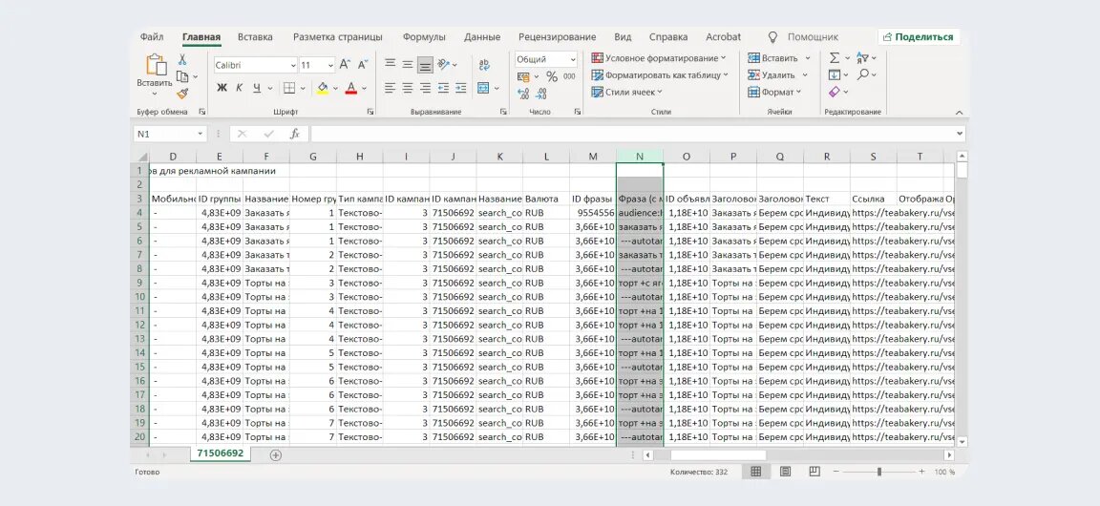Open the font size 11 dropdown
Viewport: 1100px width, 506px height.
pyautogui.click(x=330, y=65)
